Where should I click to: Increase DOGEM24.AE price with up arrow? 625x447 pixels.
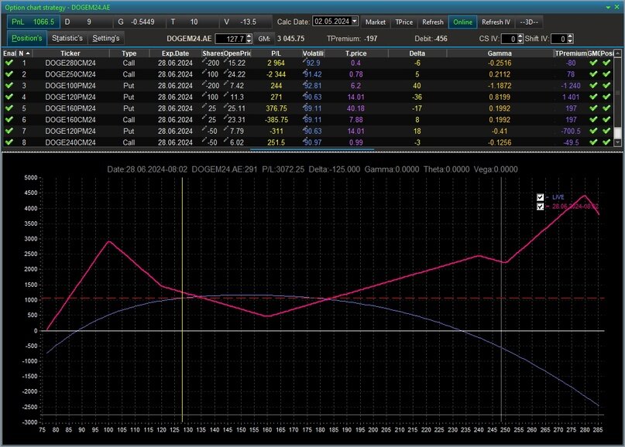click(x=249, y=36)
